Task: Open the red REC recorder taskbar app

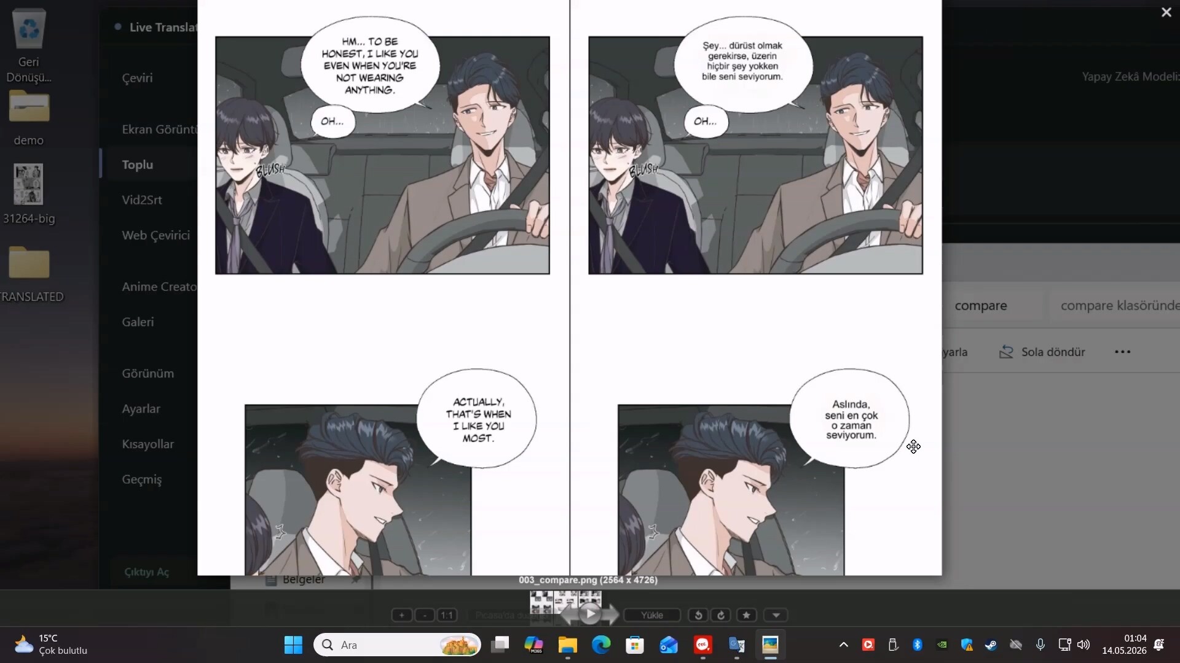Action: (702, 645)
